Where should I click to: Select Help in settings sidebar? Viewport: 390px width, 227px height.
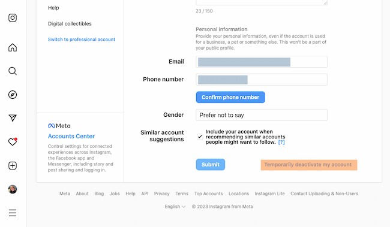pos(53,8)
